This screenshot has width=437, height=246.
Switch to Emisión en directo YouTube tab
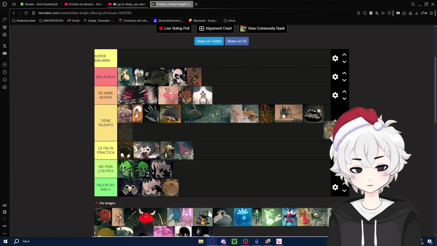pyautogui.click(x=84, y=4)
